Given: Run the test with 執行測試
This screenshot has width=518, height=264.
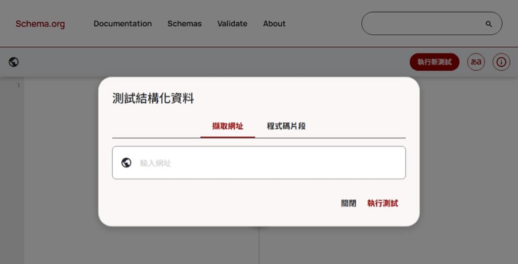Looking at the screenshot, I should click(382, 203).
